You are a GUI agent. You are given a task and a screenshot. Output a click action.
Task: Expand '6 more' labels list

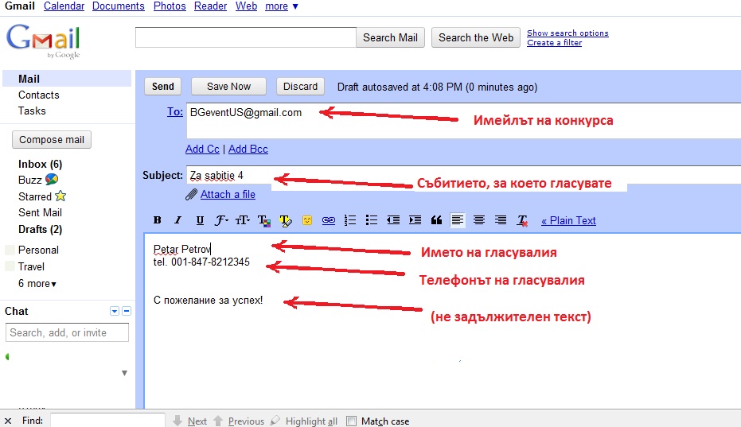tap(37, 283)
